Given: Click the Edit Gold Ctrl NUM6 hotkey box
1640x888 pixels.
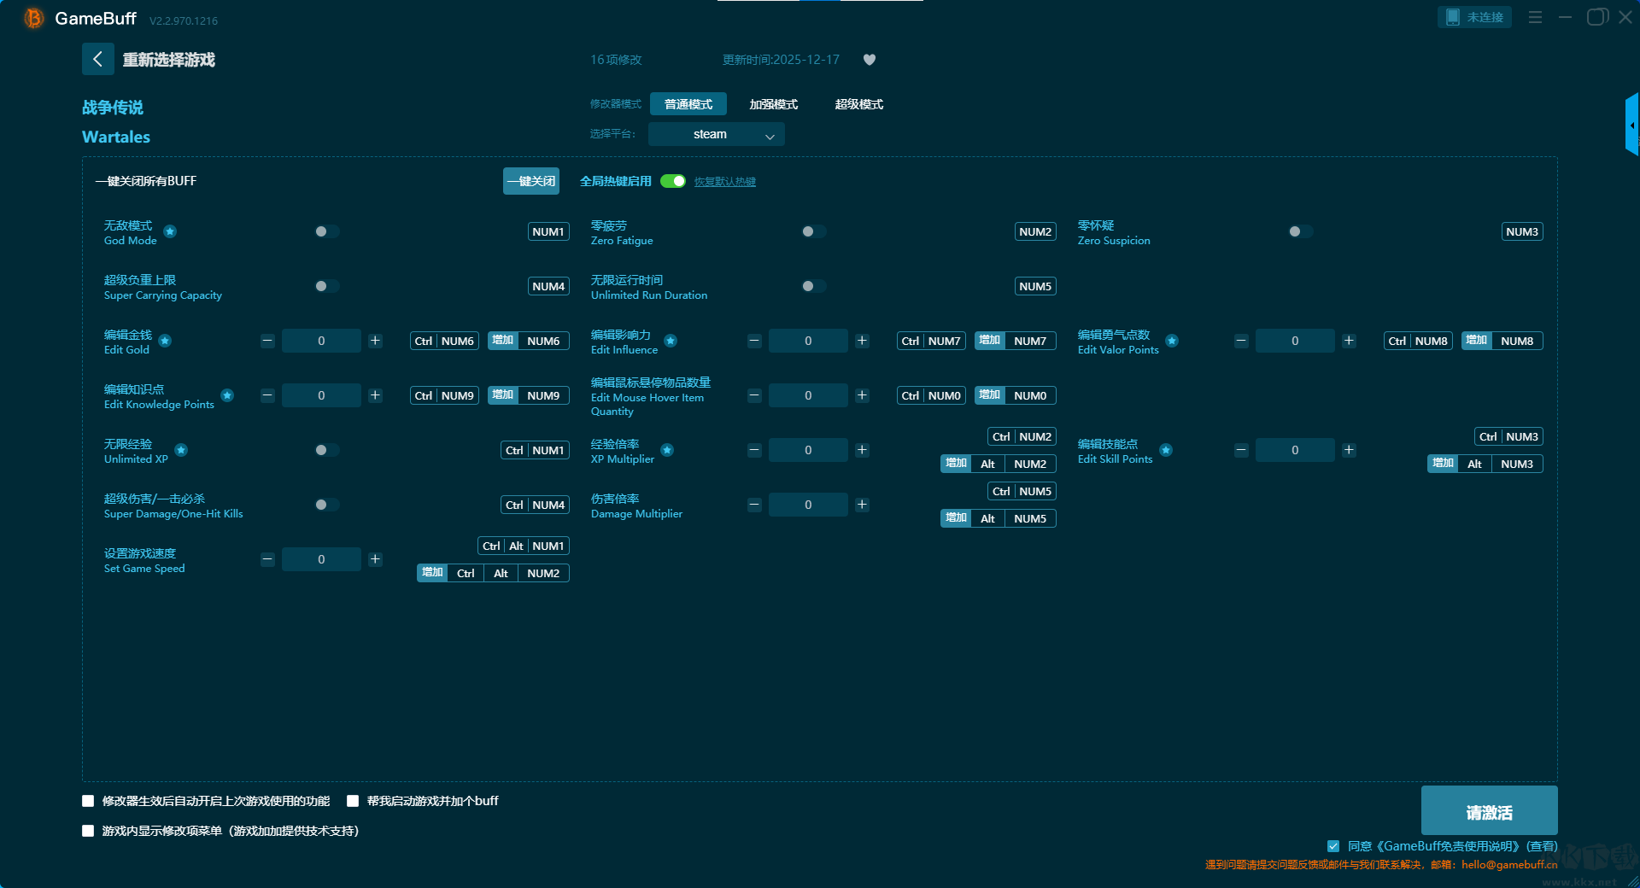Looking at the screenshot, I should tap(444, 341).
